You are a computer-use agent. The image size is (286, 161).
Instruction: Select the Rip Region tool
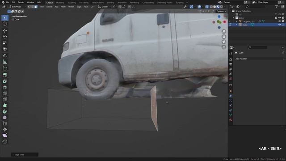(x=5, y=141)
